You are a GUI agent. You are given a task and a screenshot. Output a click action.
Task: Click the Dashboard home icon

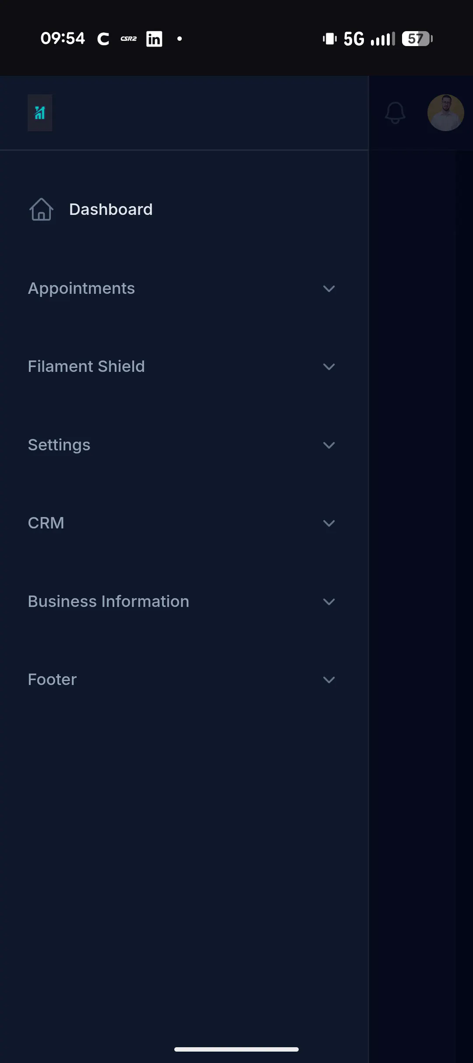tap(41, 209)
